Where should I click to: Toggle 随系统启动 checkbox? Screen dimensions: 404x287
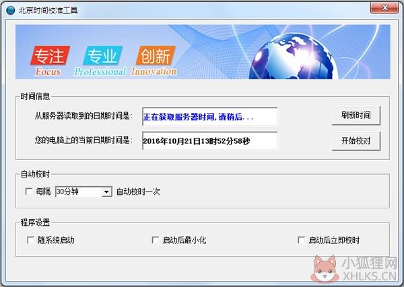click(30, 240)
